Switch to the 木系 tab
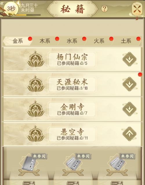 pos(45,41)
